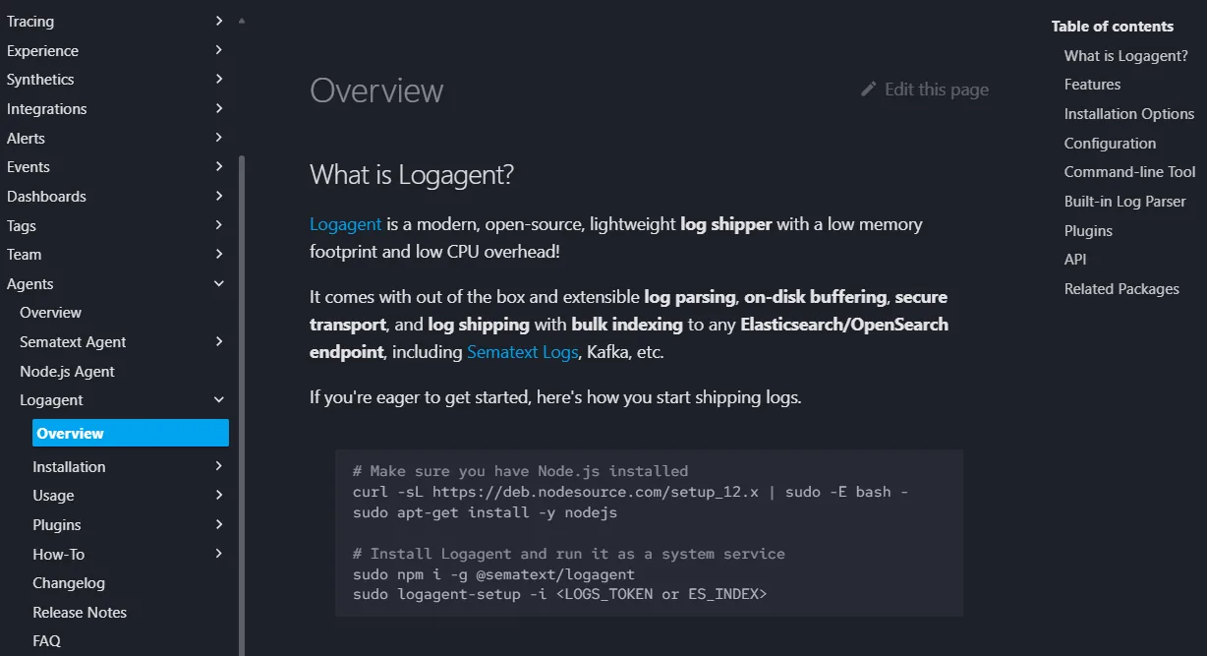Expand the Alerts section
1207x656 pixels.
coord(218,138)
